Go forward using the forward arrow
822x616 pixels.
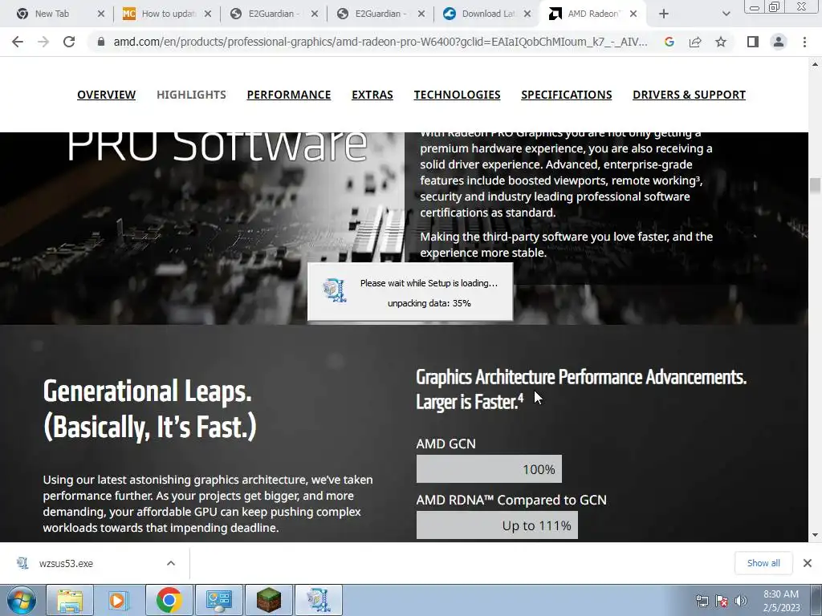pyautogui.click(x=43, y=42)
